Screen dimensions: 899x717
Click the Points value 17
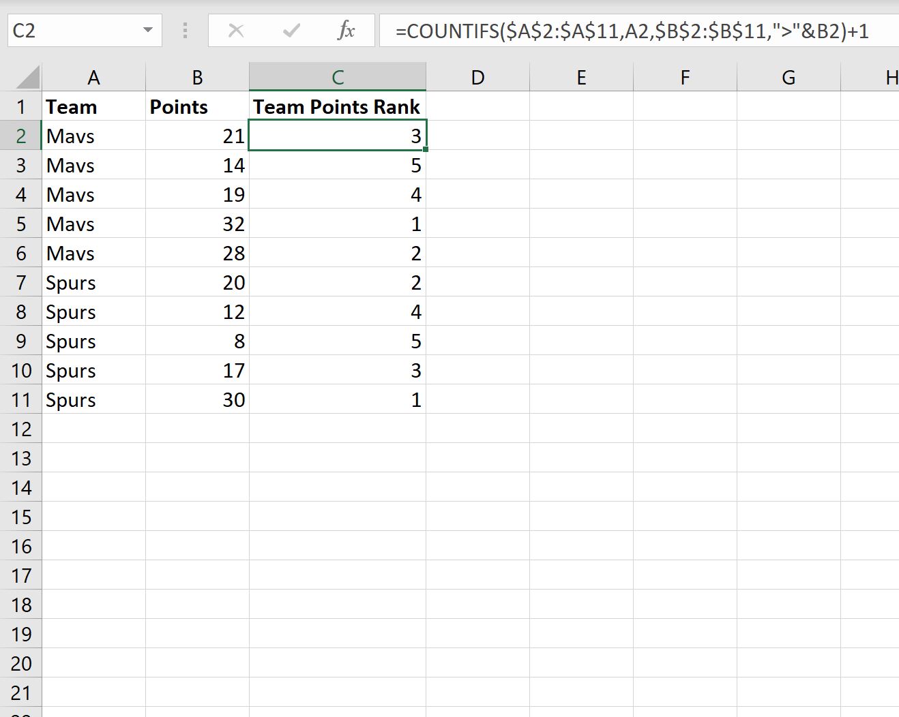[197, 370]
